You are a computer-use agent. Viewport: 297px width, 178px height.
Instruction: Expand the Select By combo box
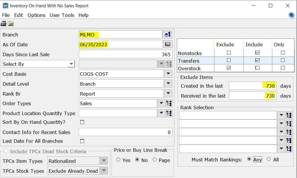tap(71, 64)
